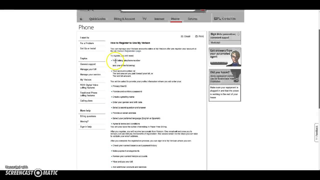Viewport: 320px width, 180px height.
Task: Click 'Select a secret question and answer' text
Action: coord(129,108)
